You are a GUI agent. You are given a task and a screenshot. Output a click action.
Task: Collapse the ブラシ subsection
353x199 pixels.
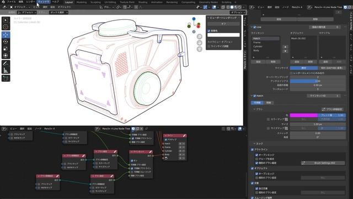(254, 109)
